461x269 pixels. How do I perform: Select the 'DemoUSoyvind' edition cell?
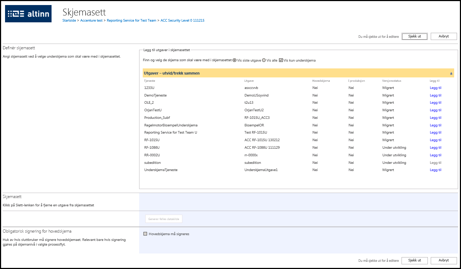(x=256, y=95)
